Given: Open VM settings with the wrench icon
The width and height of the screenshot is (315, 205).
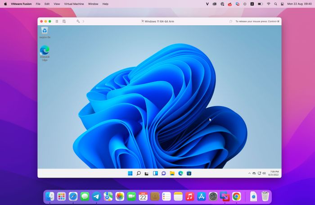Looking at the screenshot, I should click(78, 21).
